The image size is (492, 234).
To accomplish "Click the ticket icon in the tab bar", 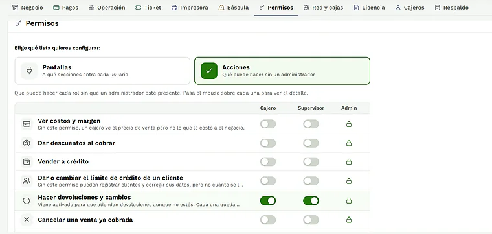I will click(138, 8).
